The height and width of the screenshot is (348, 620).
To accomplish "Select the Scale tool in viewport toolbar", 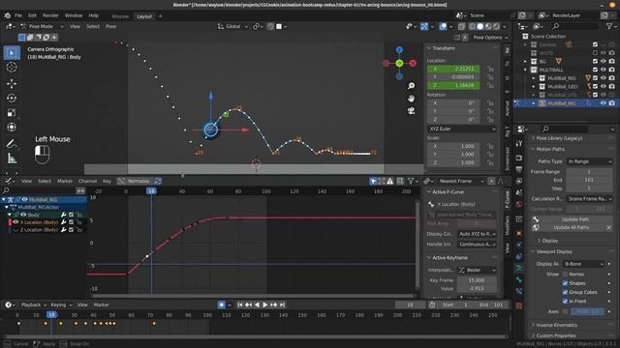I will click(x=12, y=112).
